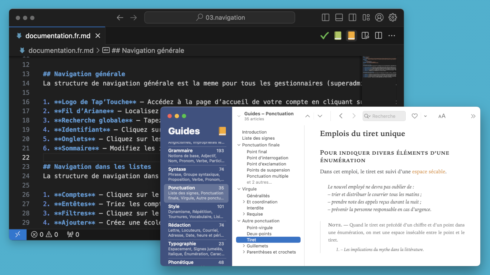This screenshot has height=275, width=490.
Task: Open the Manage settings gear
Action: [x=393, y=17]
